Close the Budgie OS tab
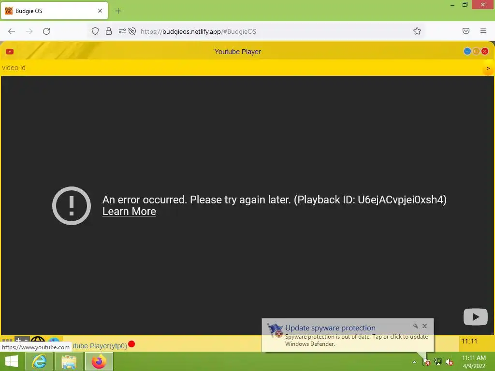 [x=100, y=11]
